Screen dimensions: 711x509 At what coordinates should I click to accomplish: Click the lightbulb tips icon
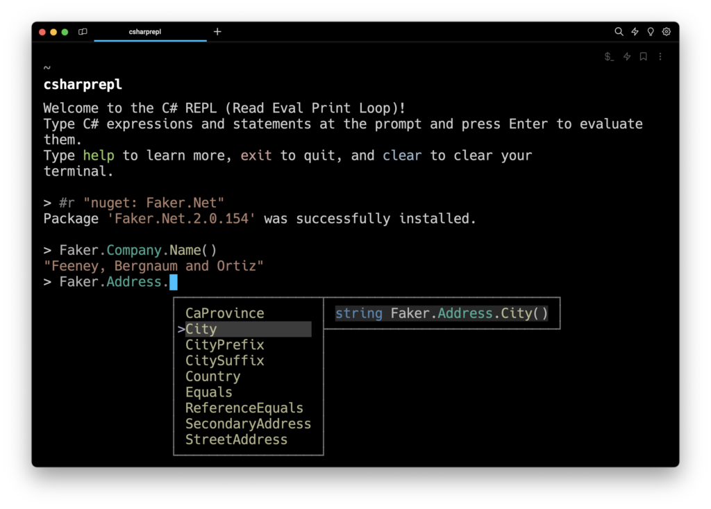(651, 32)
